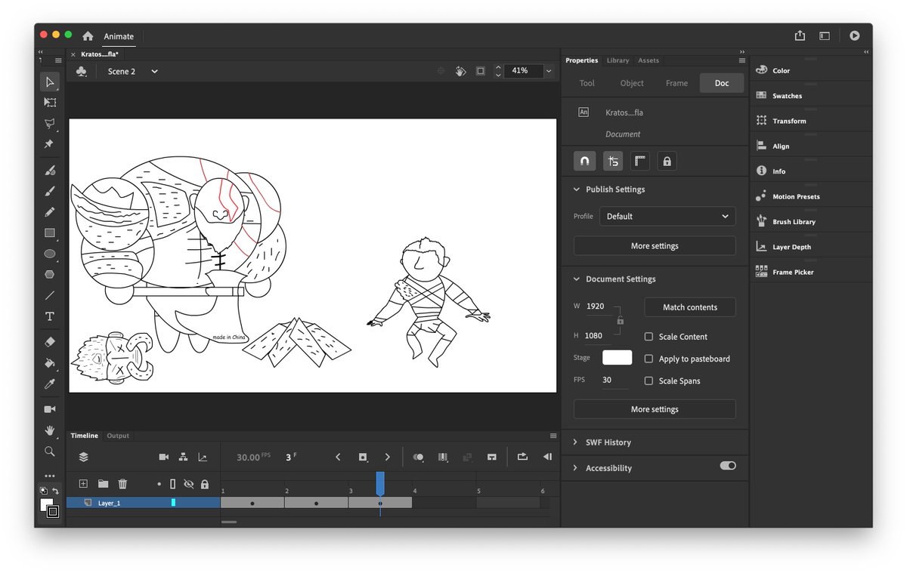
Task: Select the Camera tool in toolbar
Action: point(50,409)
